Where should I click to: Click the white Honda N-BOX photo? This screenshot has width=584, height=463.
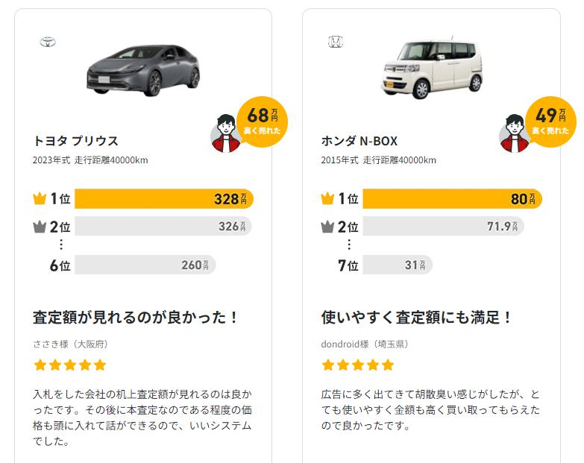(x=432, y=69)
